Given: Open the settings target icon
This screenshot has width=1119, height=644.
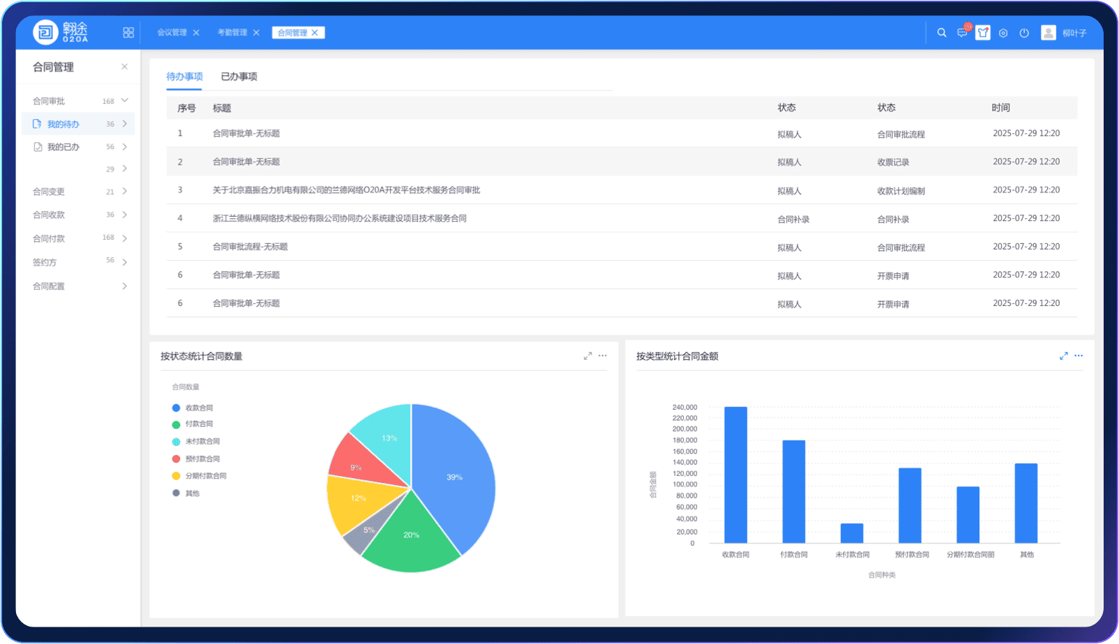Looking at the screenshot, I should pyautogui.click(x=1003, y=33).
